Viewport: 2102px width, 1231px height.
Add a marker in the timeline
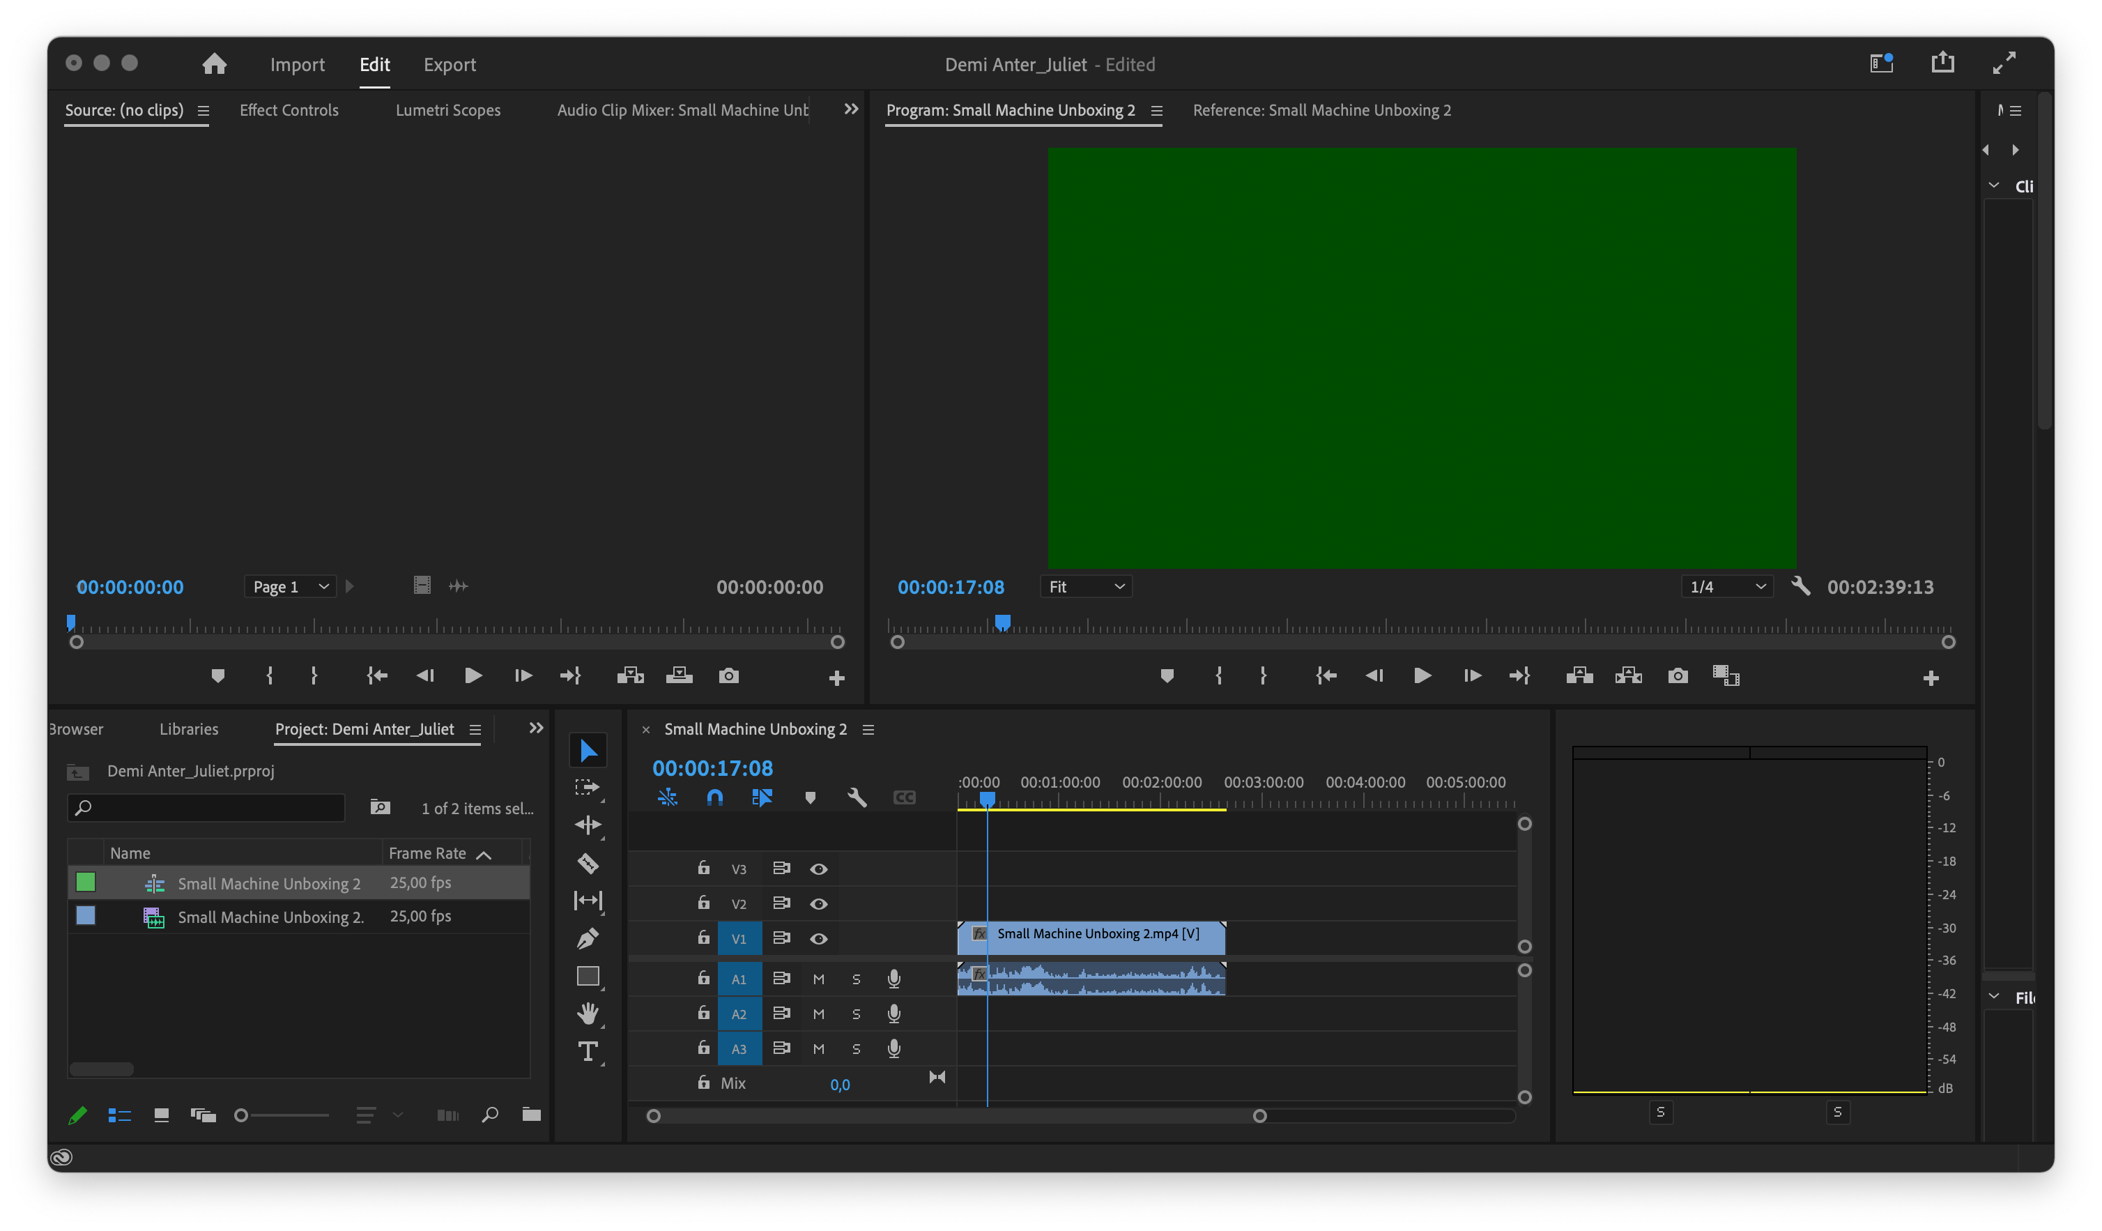click(810, 798)
